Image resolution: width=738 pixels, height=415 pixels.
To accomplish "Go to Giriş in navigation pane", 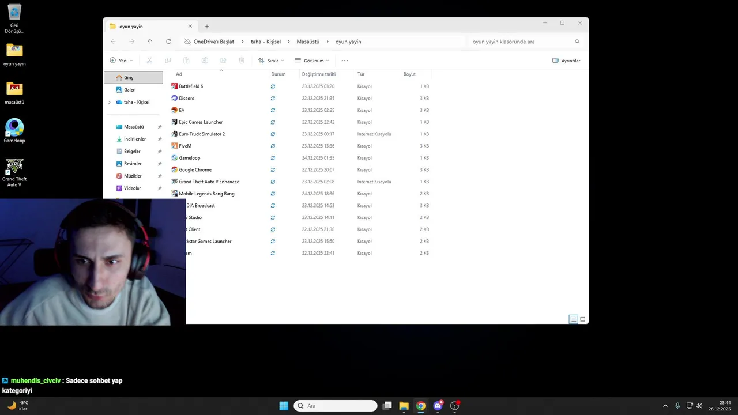I will [x=133, y=78].
